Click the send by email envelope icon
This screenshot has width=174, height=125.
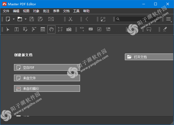51,19
